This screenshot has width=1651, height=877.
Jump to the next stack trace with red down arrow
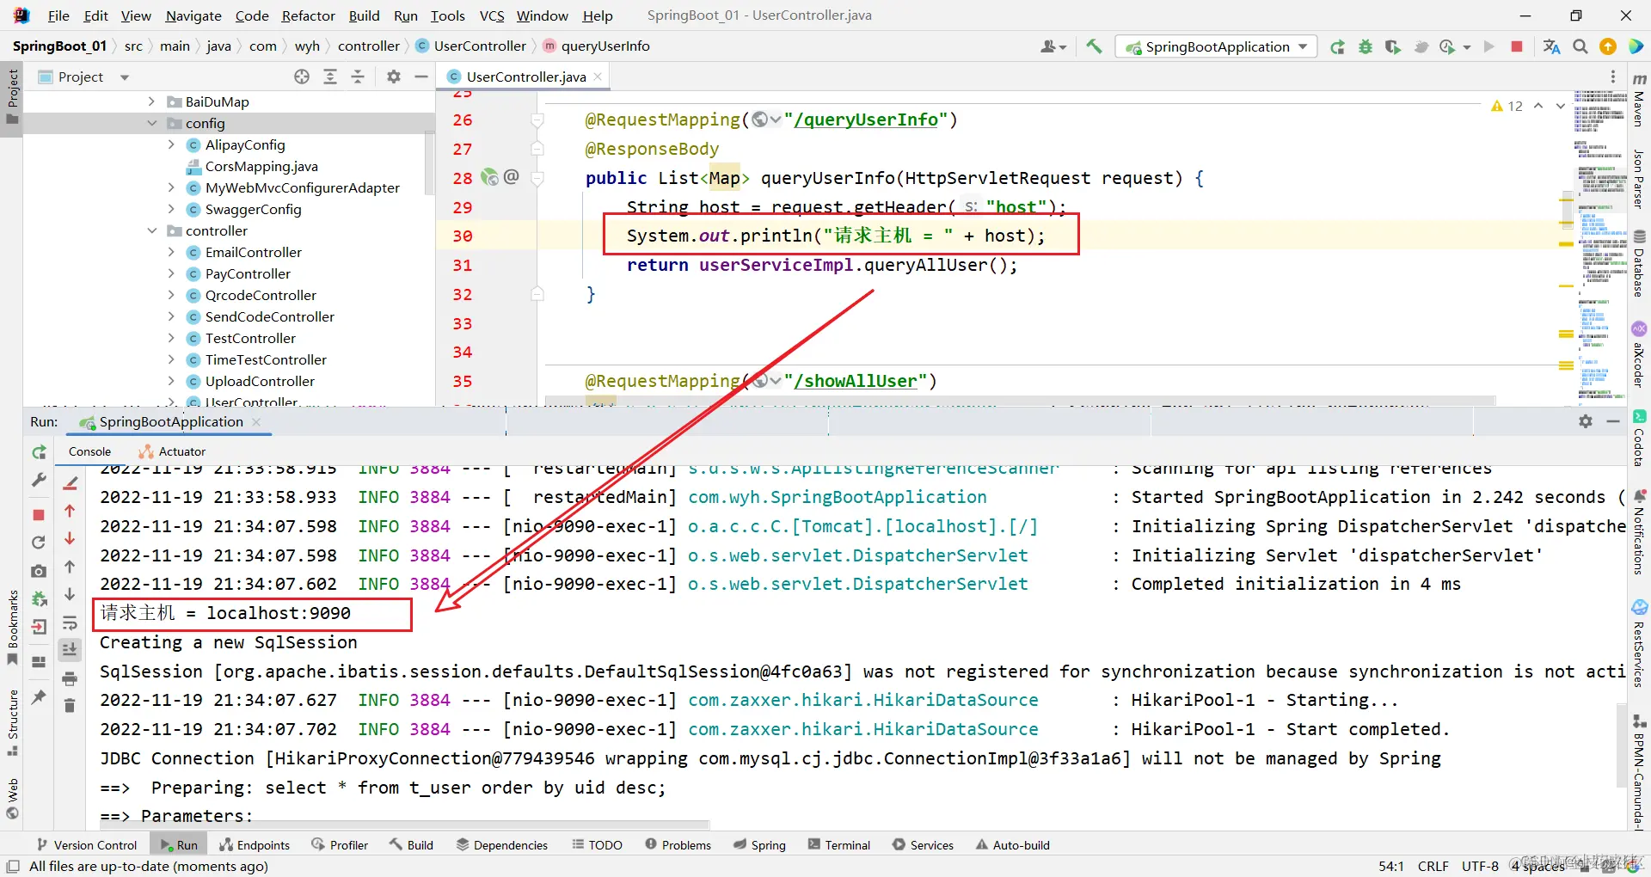(x=70, y=538)
